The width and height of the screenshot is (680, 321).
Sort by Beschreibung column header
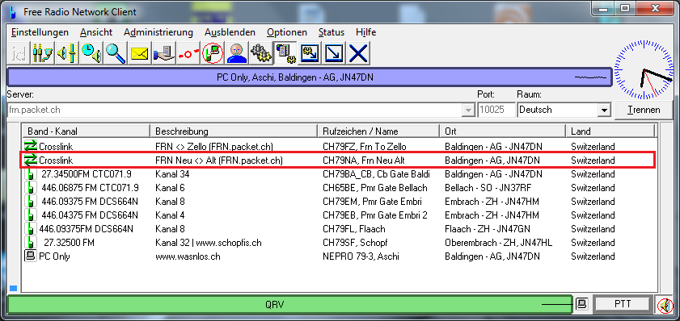coord(234,131)
